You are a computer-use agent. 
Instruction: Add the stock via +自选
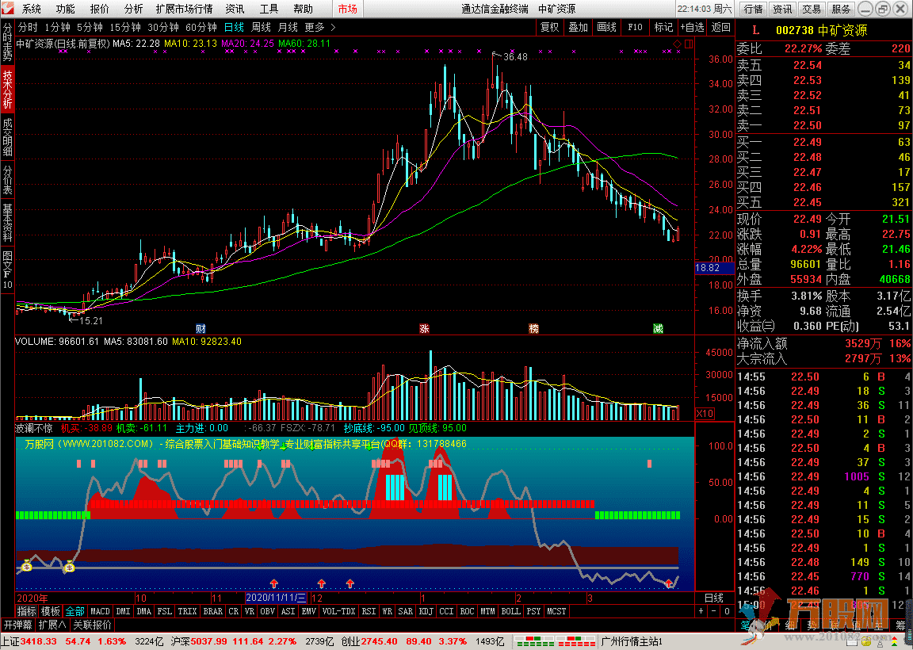[x=692, y=28]
